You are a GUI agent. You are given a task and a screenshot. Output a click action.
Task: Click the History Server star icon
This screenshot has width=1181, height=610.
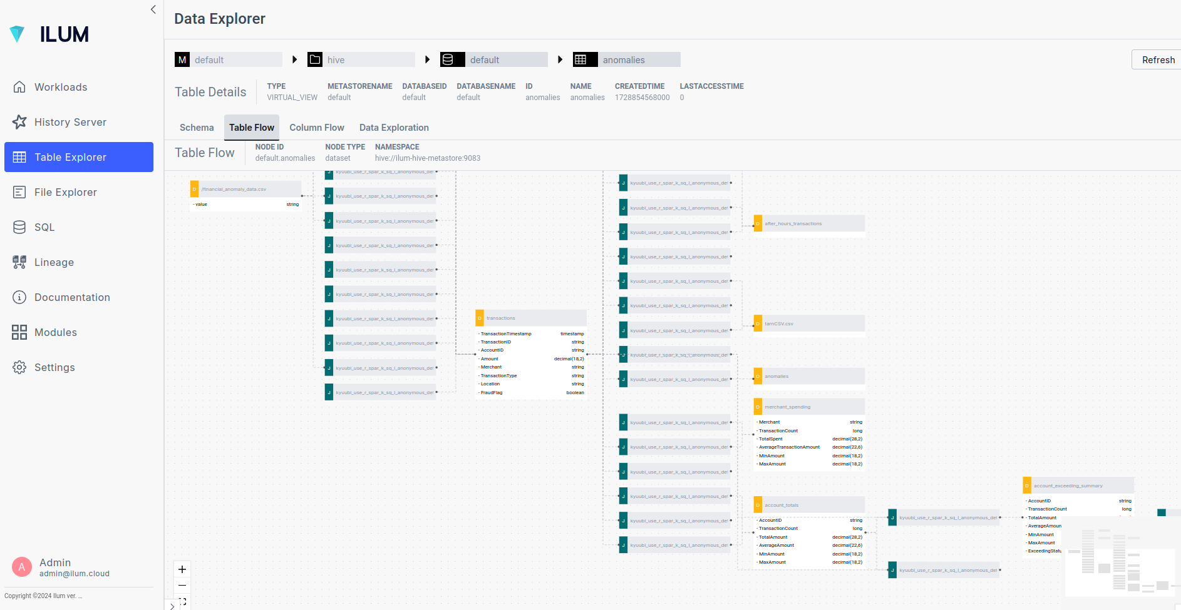point(19,122)
